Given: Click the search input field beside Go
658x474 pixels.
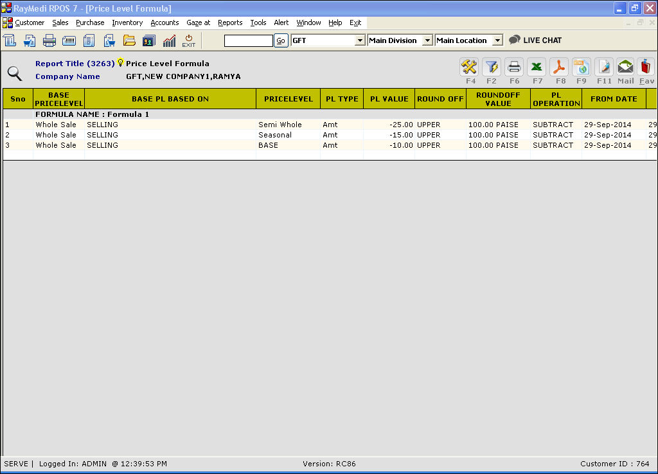Looking at the screenshot, I should [x=248, y=40].
